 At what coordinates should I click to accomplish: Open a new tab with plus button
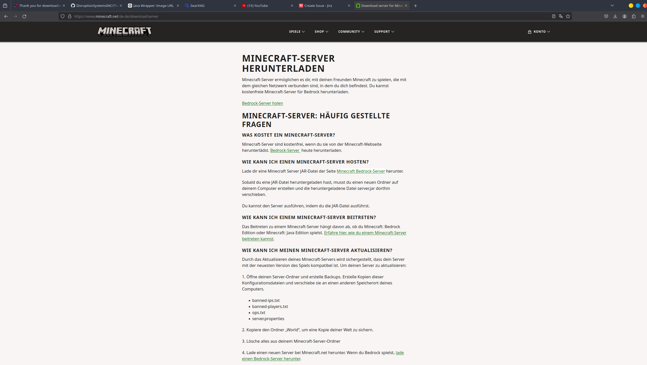click(415, 6)
